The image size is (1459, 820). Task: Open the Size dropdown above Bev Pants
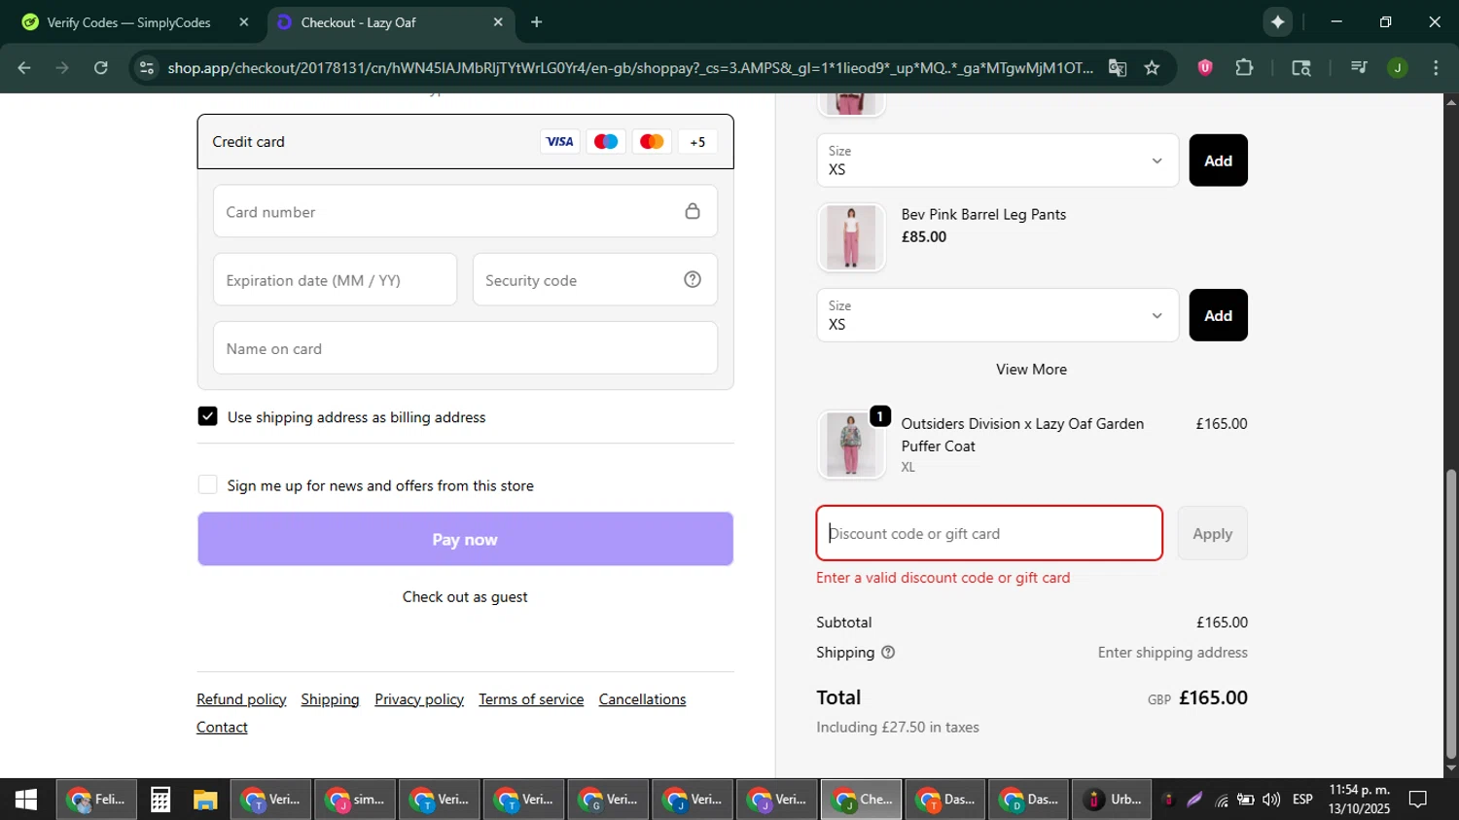point(997,160)
